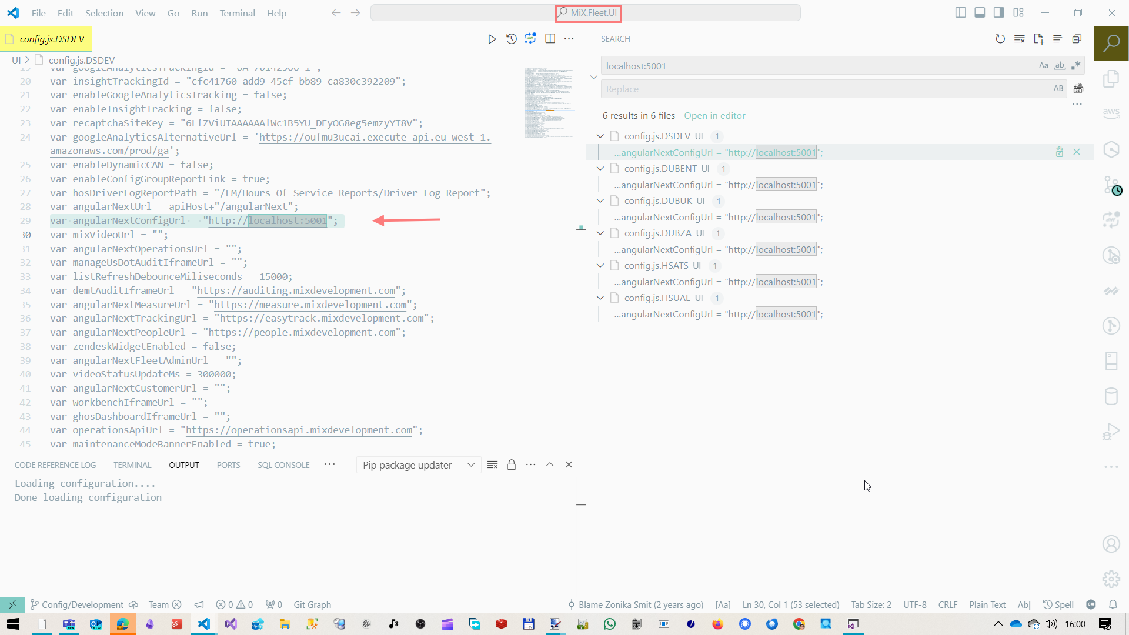Viewport: 1129px width, 635px height.
Task: Click the editor minimap
Action: point(549,103)
